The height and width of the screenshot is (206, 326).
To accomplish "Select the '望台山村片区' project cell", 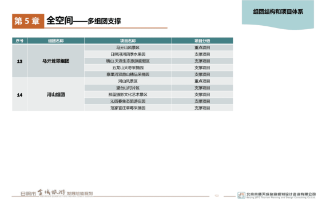I will coord(128,88).
